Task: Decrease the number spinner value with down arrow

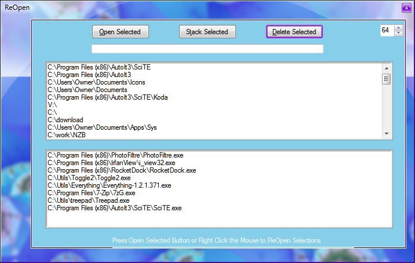Action: [398, 33]
